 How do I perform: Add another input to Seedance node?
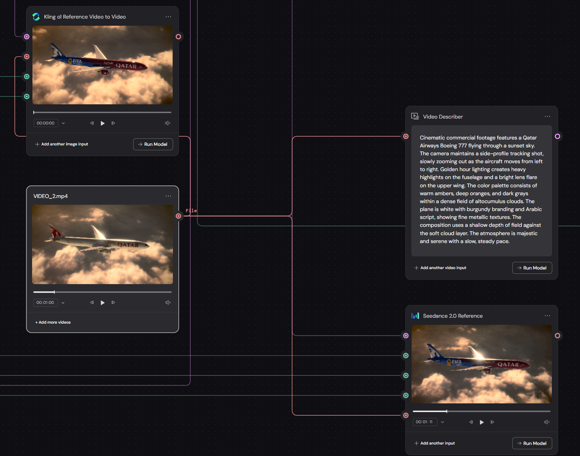pyautogui.click(x=435, y=443)
